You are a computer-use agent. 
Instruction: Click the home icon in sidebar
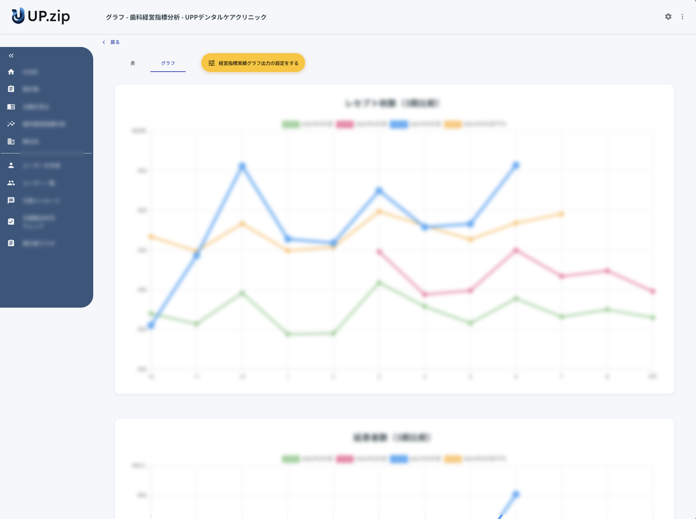(11, 72)
